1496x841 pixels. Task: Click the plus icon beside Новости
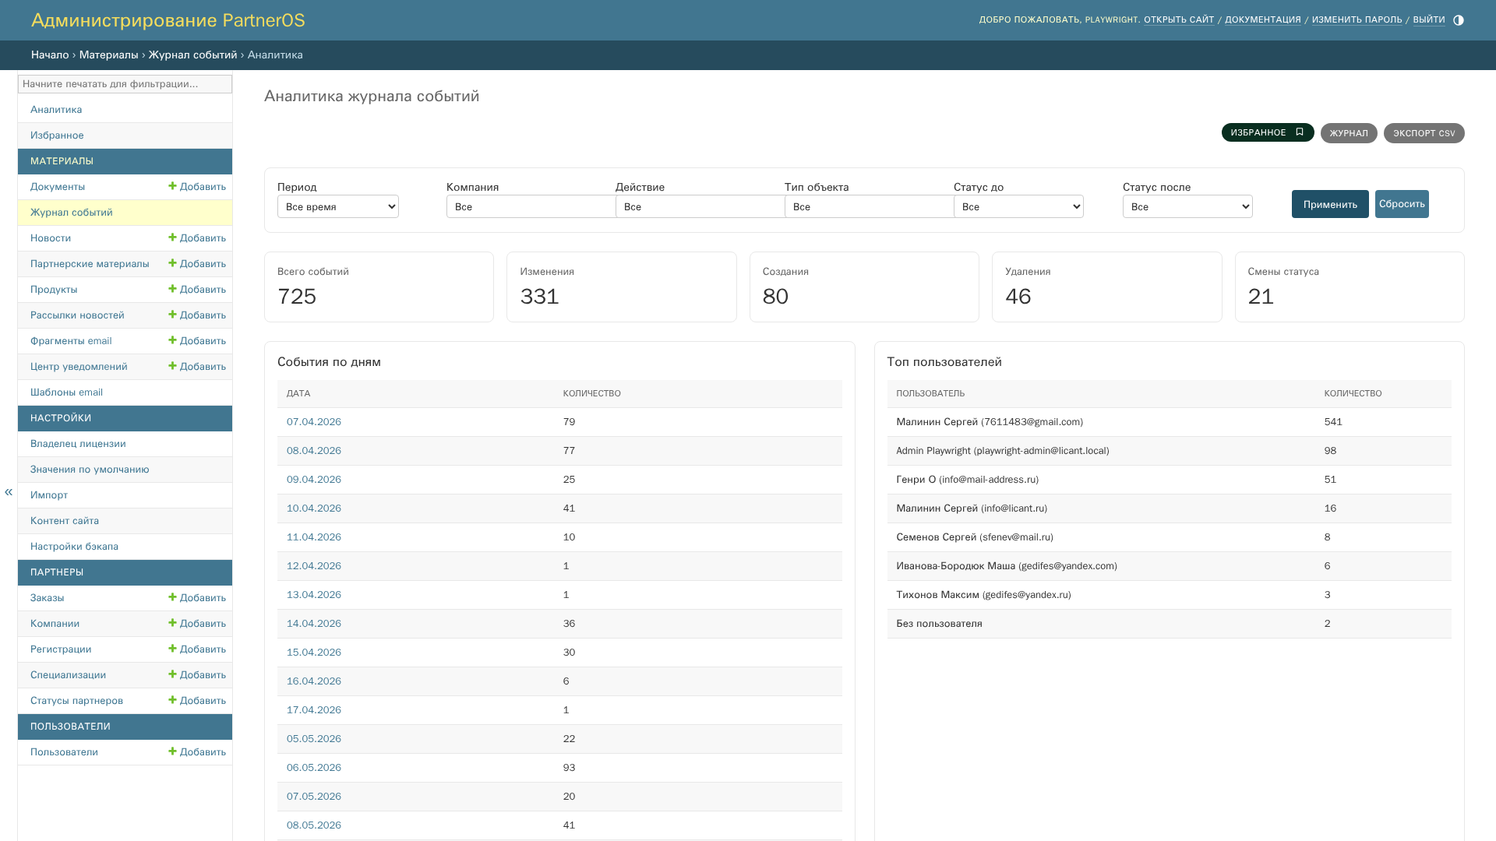172,238
